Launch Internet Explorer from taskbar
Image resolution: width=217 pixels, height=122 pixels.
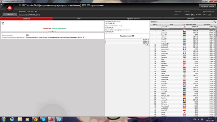tap(12, 119)
